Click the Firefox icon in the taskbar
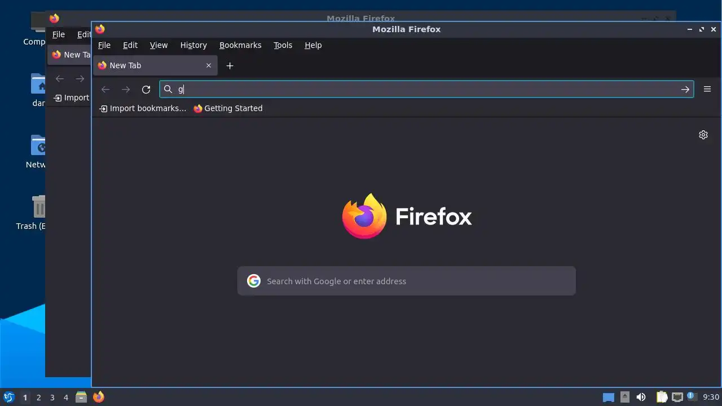This screenshot has width=722, height=406. [x=98, y=397]
